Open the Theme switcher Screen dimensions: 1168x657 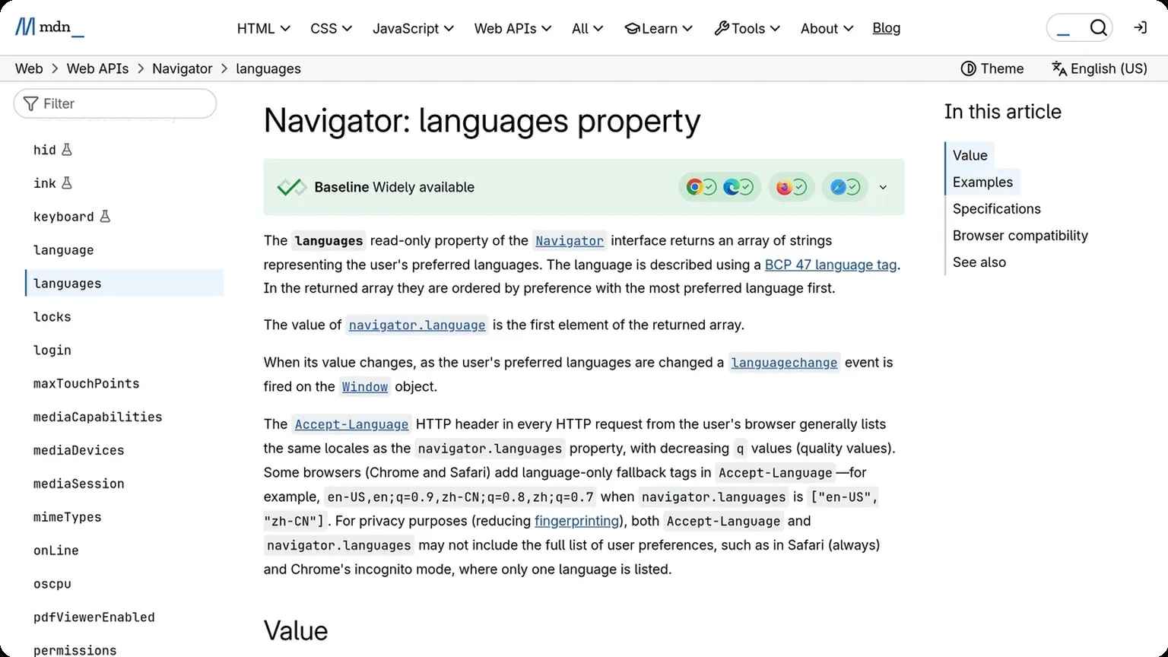point(992,68)
